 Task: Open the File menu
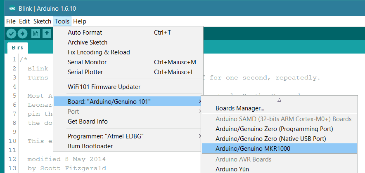[11, 21]
